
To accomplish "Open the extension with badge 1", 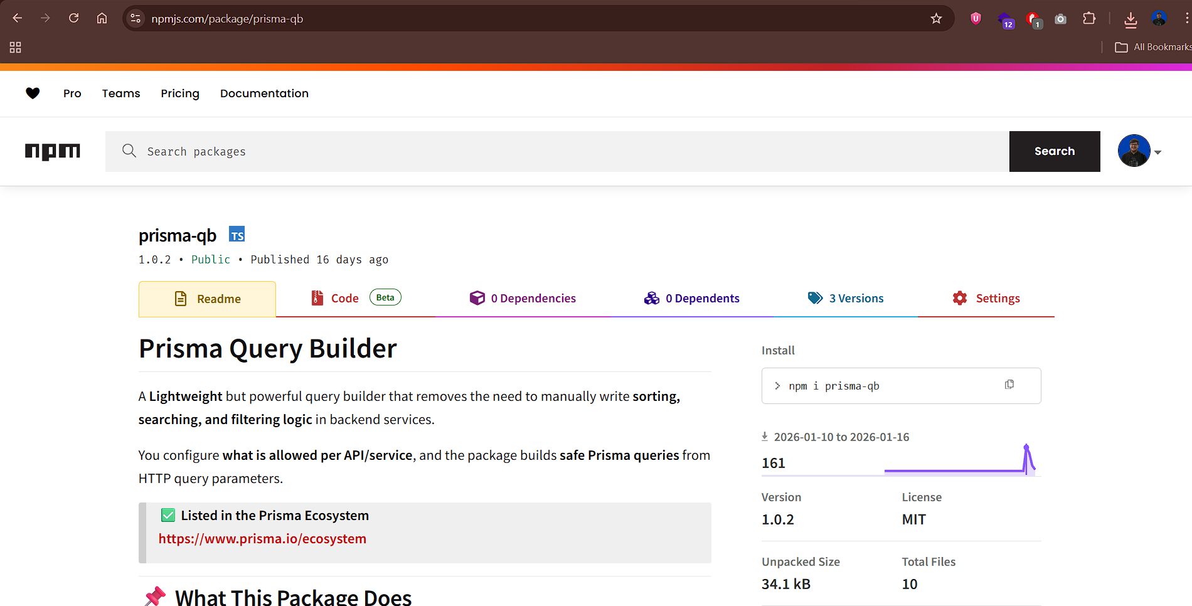I will coord(1034,20).
